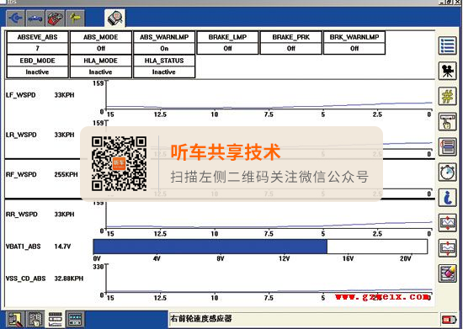Image resolution: width=463 pixels, height=329 pixels.
Task: Select the RF_WSPD signal row
Action: tap(220, 178)
